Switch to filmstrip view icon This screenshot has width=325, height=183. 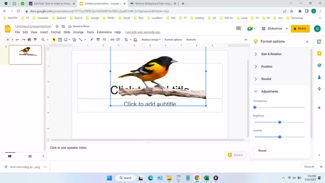(10, 156)
